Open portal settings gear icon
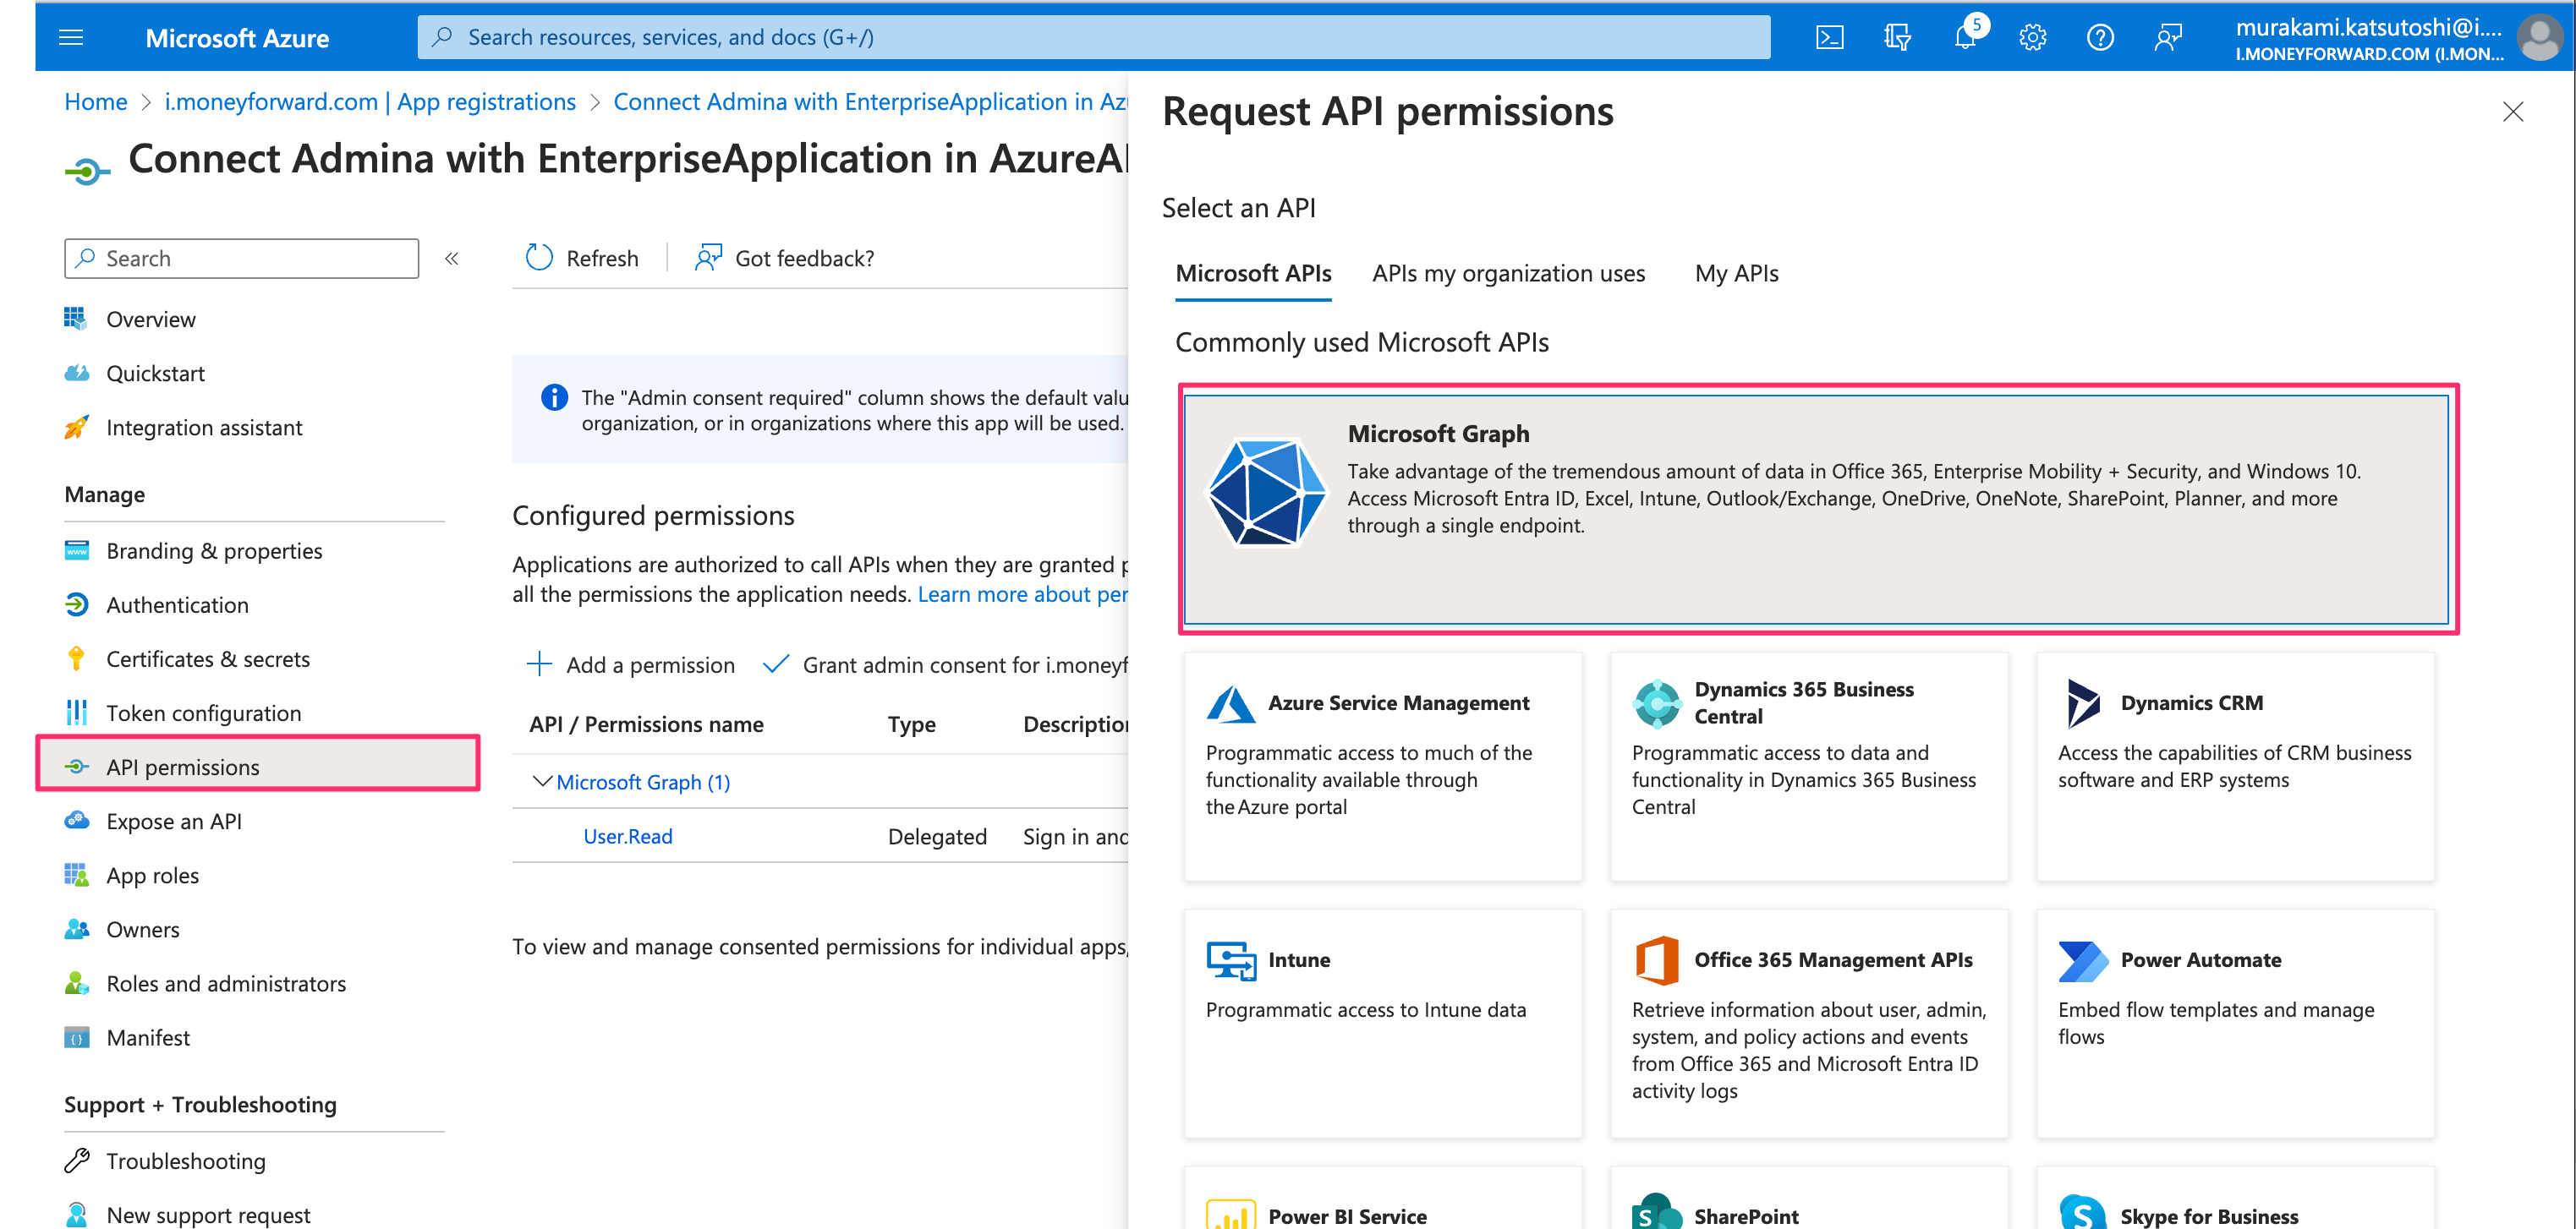The image size is (2576, 1229). 2032,38
